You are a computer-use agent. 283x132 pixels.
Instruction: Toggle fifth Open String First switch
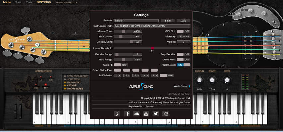click(154, 70)
